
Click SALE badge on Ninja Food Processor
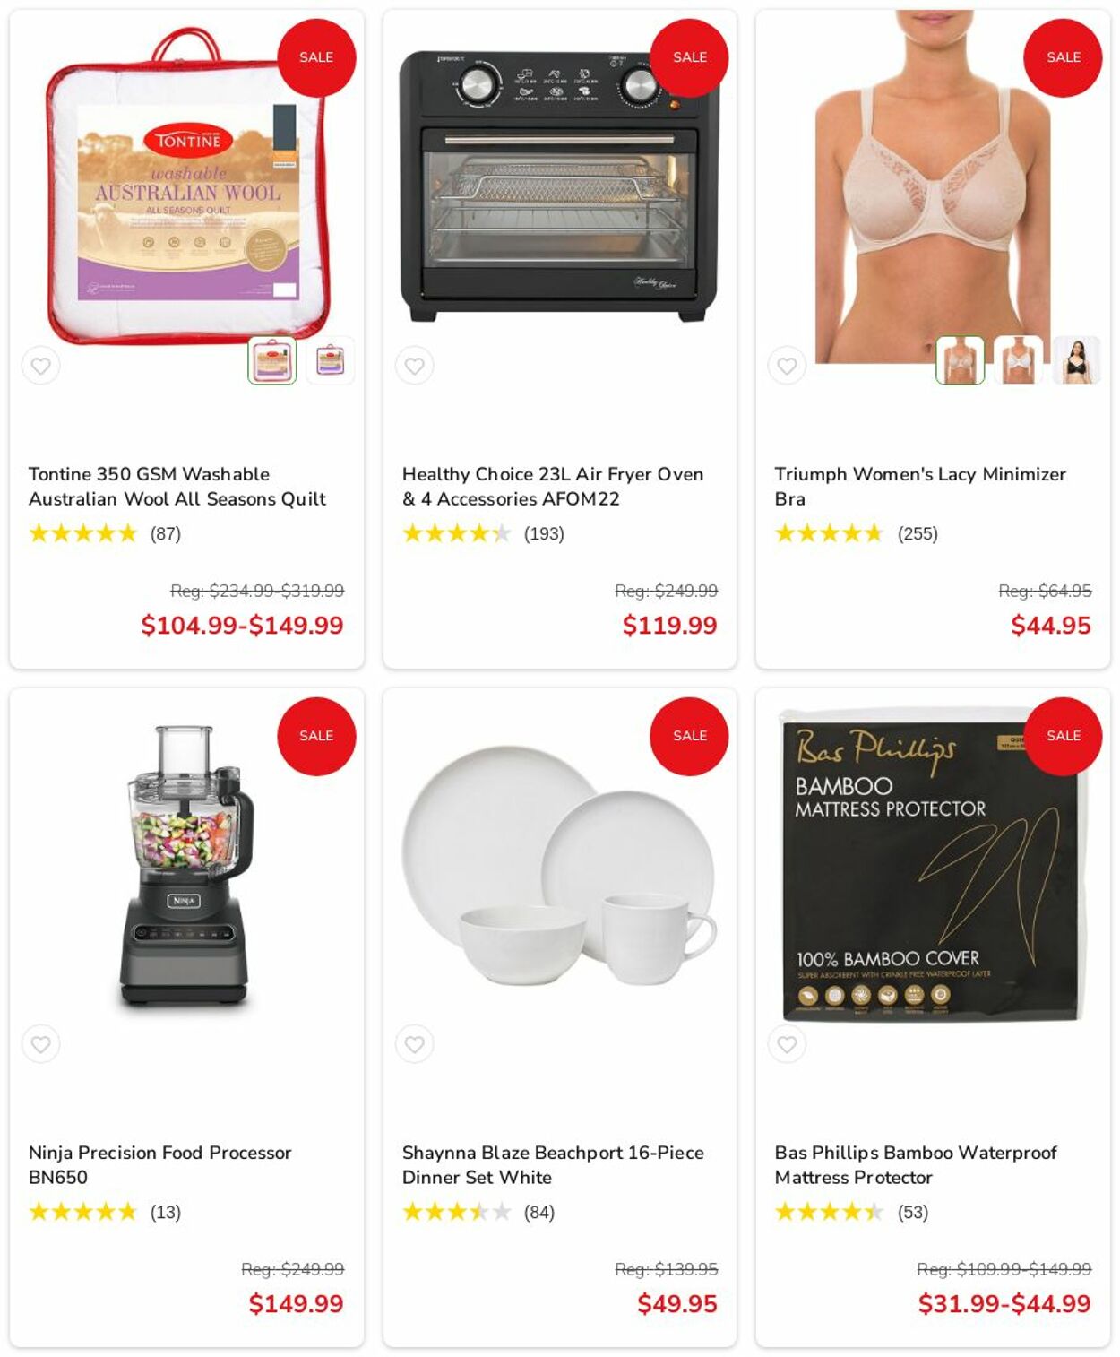tap(316, 736)
